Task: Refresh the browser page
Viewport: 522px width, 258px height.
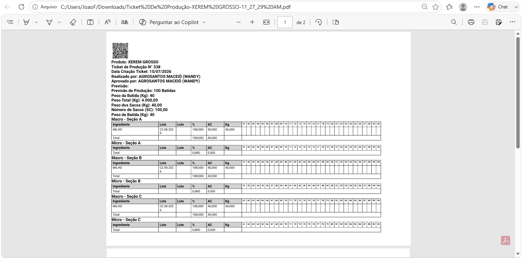Action: tap(21, 7)
